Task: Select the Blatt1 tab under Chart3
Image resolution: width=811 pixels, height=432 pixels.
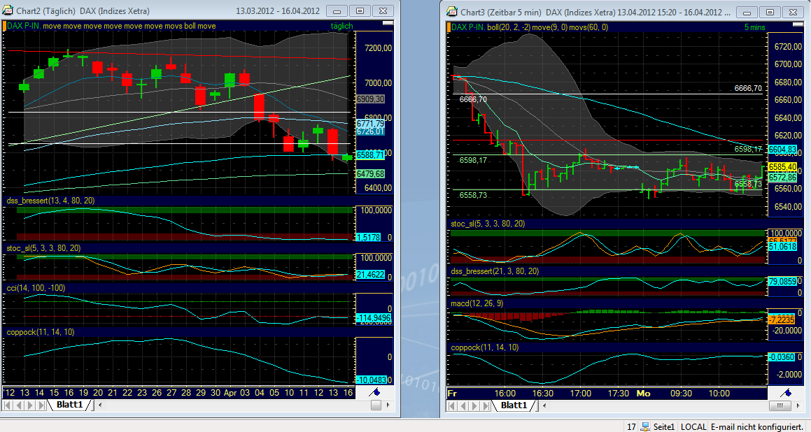Action: [x=514, y=405]
